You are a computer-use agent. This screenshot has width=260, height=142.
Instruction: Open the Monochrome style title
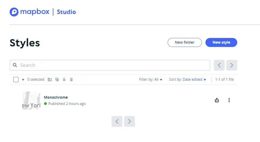(56, 97)
